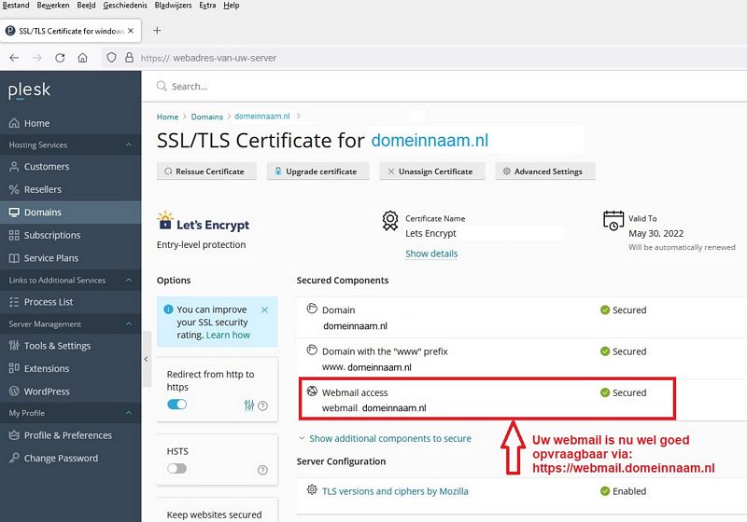Image resolution: width=747 pixels, height=522 pixels.
Task: Click the Plesk logo
Action: 29,89
